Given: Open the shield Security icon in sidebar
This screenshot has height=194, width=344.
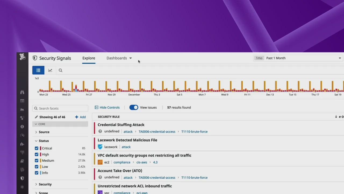Looking at the screenshot, I should point(22,178).
